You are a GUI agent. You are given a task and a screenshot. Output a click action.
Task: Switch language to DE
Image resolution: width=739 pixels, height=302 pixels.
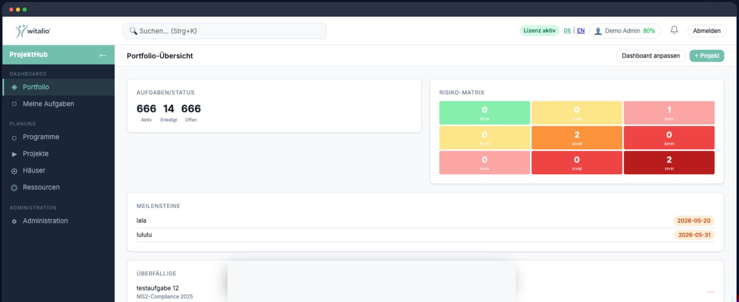coord(567,31)
